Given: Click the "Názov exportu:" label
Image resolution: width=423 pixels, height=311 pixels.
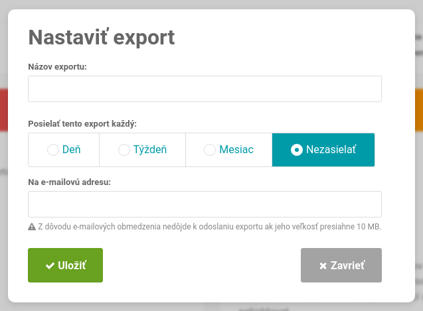Looking at the screenshot, I should (x=58, y=67).
